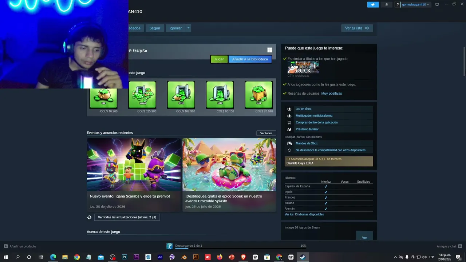This screenshot has height=262, width=466.
Task: Open 'Se desconoce la compatibilidad' link
Action: pyautogui.click(x=331, y=150)
